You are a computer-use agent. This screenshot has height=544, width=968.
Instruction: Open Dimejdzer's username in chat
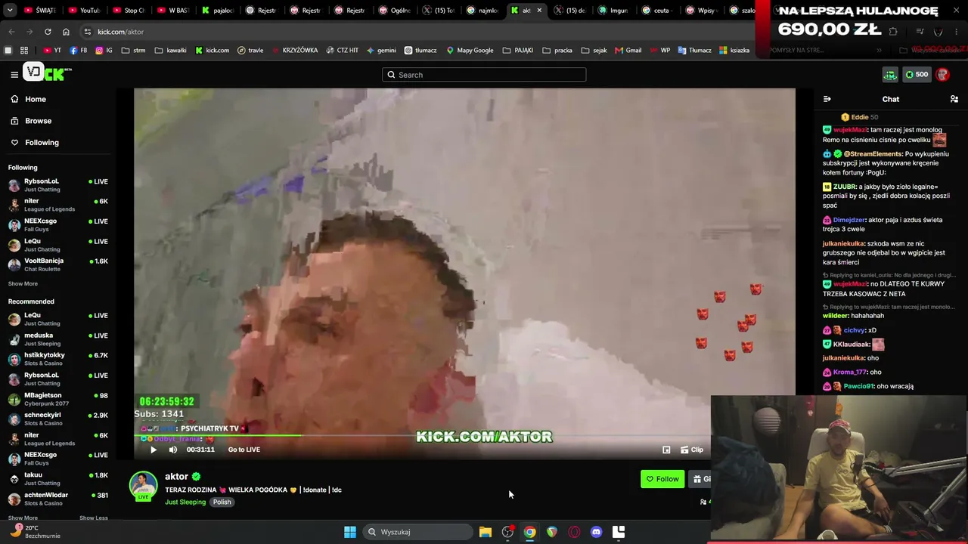point(849,220)
